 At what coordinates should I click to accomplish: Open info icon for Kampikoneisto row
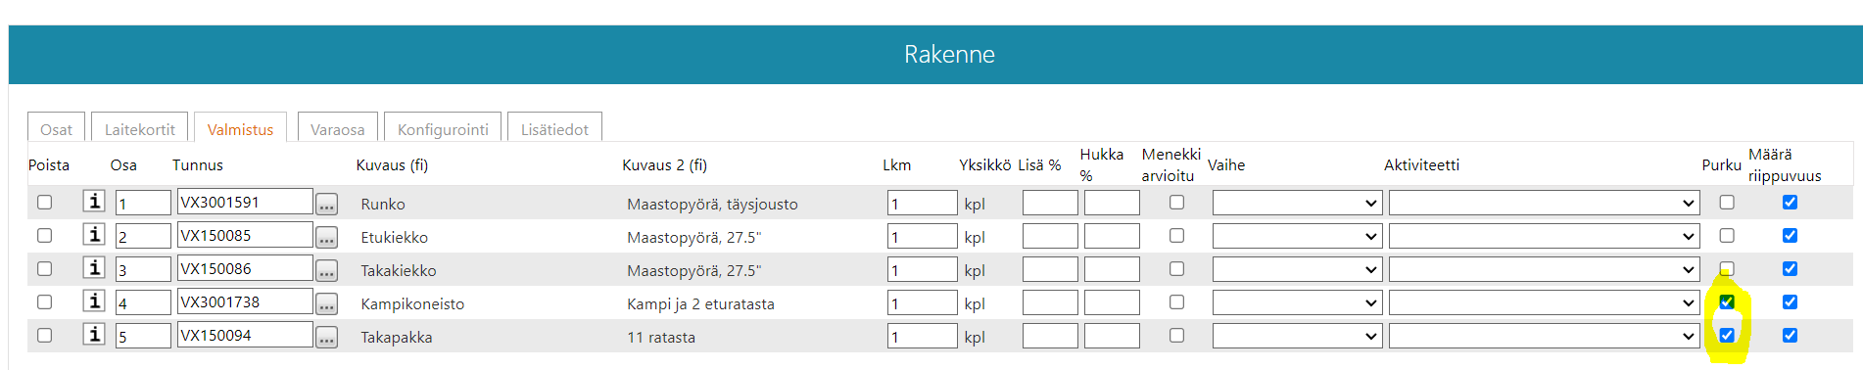pyautogui.click(x=94, y=301)
